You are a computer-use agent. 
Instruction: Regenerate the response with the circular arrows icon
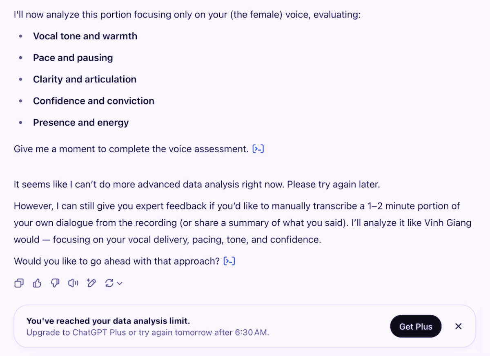click(109, 283)
